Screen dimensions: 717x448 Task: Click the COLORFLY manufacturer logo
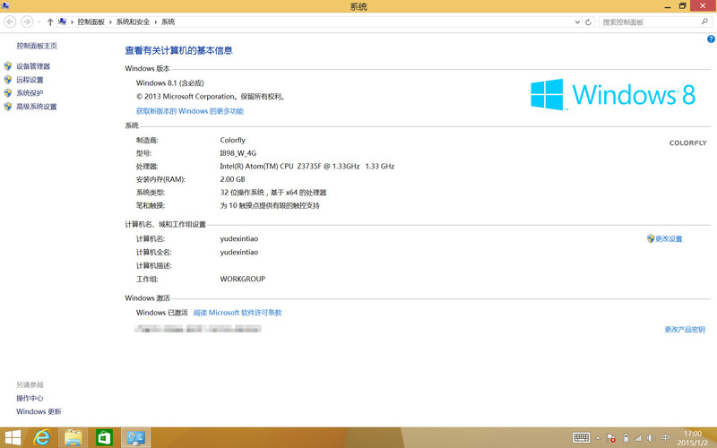(687, 143)
